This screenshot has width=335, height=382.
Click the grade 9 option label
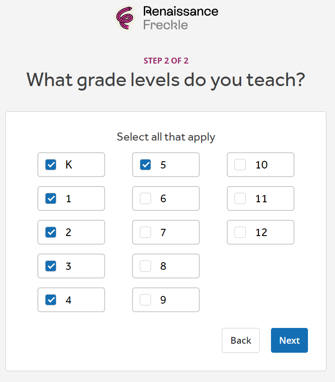coord(163,300)
